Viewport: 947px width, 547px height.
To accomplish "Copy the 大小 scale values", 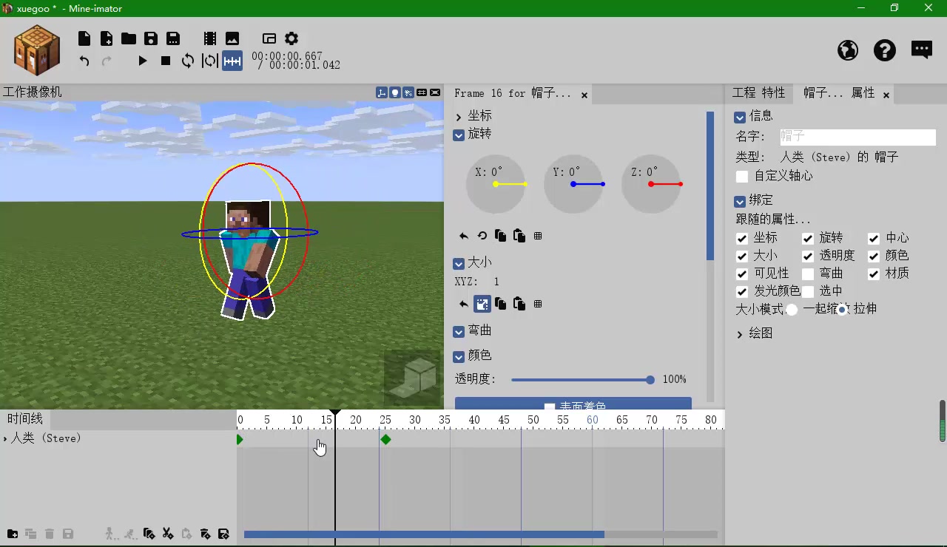I will tap(501, 304).
